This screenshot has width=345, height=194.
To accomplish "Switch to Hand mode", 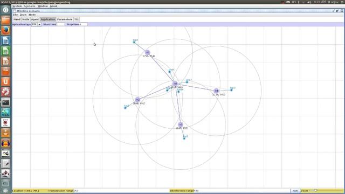I will click(17, 19).
